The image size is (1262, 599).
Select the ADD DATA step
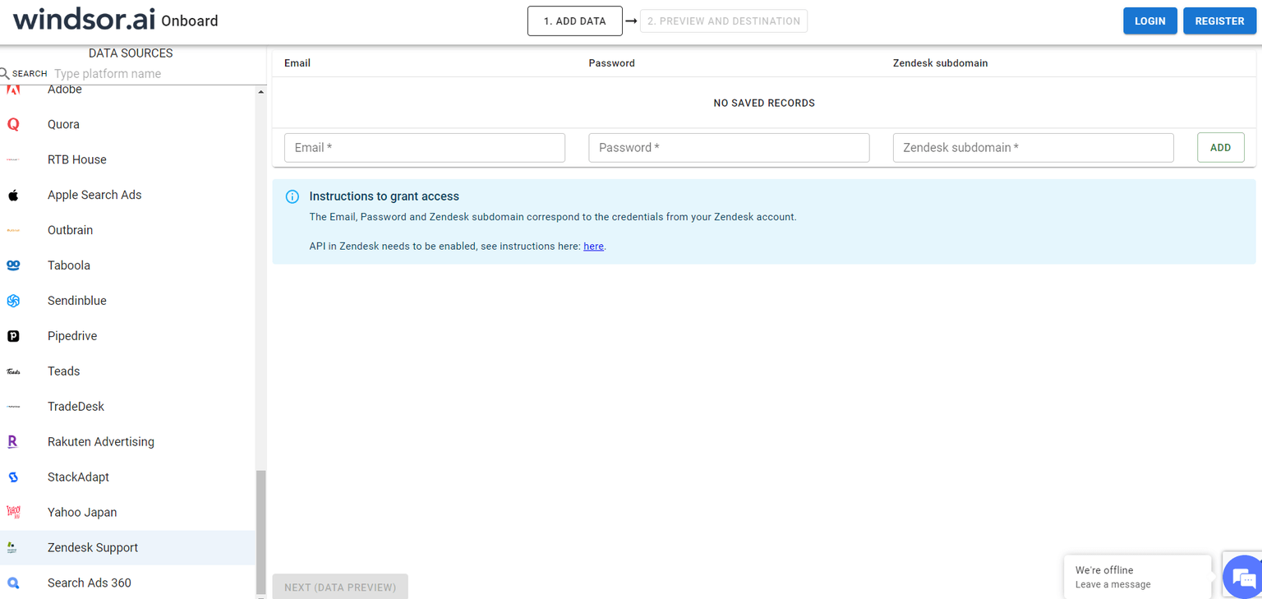(574, 21)
